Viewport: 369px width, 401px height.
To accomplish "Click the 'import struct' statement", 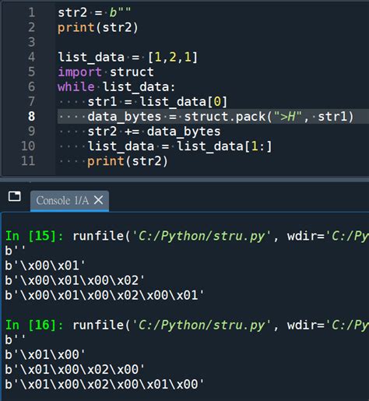I will pyautogui.click(x=106, y=72).
